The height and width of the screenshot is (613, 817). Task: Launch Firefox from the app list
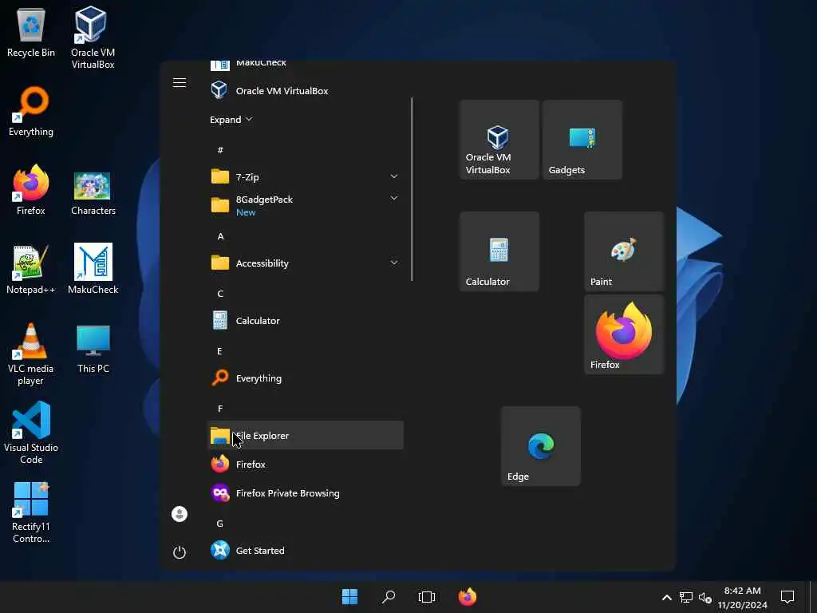[306, 464]
